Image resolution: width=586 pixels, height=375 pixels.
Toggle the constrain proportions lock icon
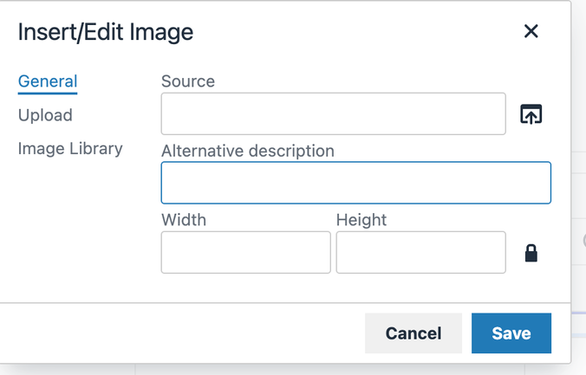[x=531, y=253]
